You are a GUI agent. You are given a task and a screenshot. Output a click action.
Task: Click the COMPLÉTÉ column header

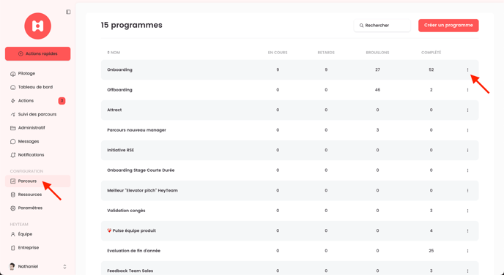431,53
